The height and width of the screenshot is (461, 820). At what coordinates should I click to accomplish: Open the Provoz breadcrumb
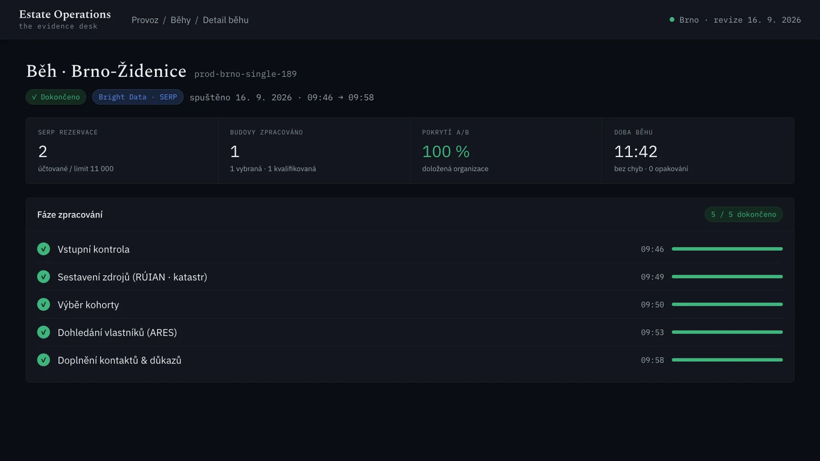[x=145, y=20]
